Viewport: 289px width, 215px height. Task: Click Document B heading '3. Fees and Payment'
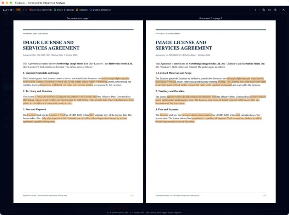[x=167, y=109]
